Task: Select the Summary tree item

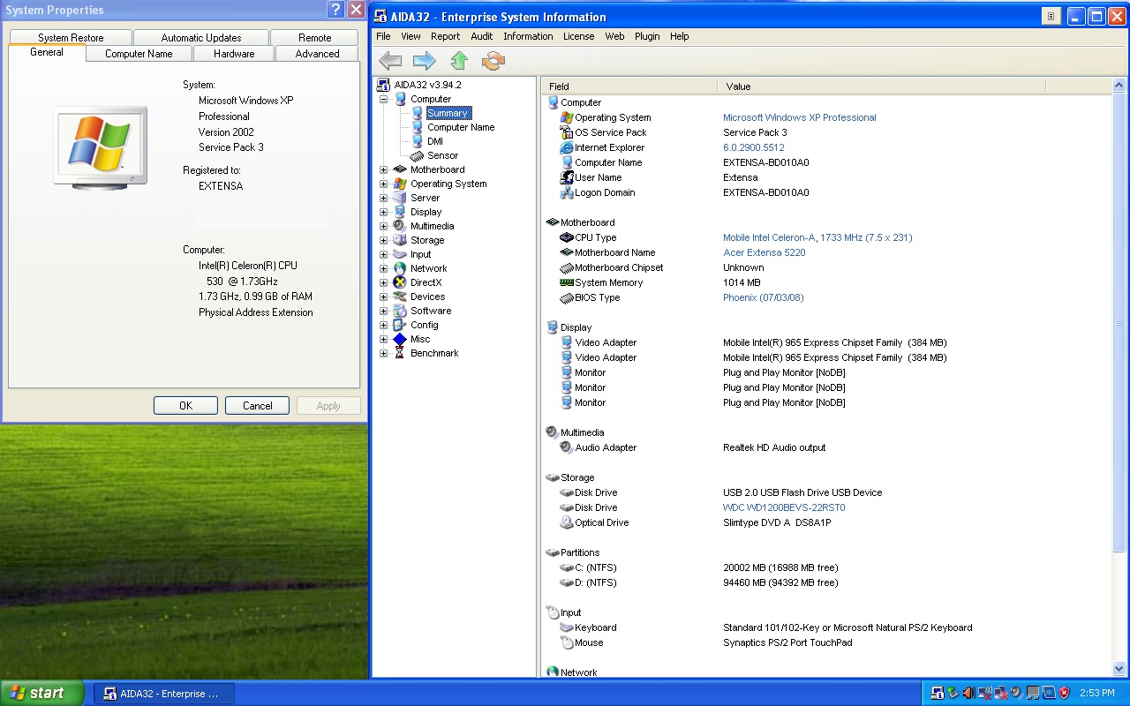Action: pyautogui.click(x=448, y=113)
